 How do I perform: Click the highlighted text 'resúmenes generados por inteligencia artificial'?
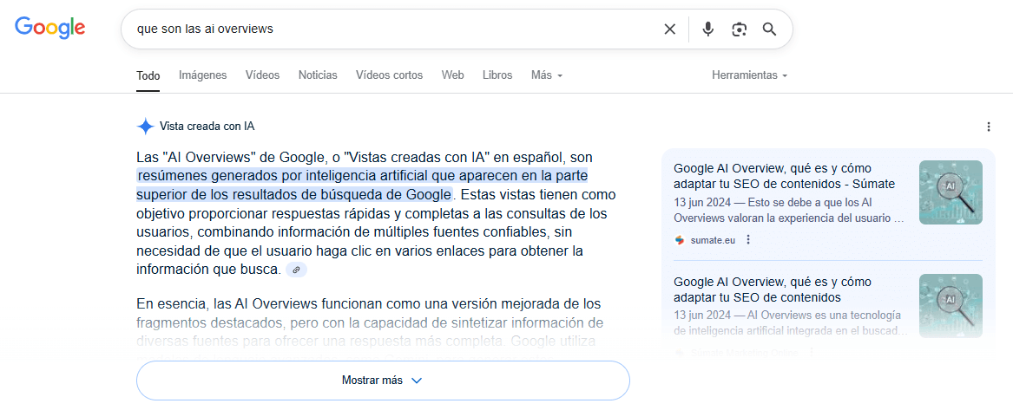pos(284,176)
